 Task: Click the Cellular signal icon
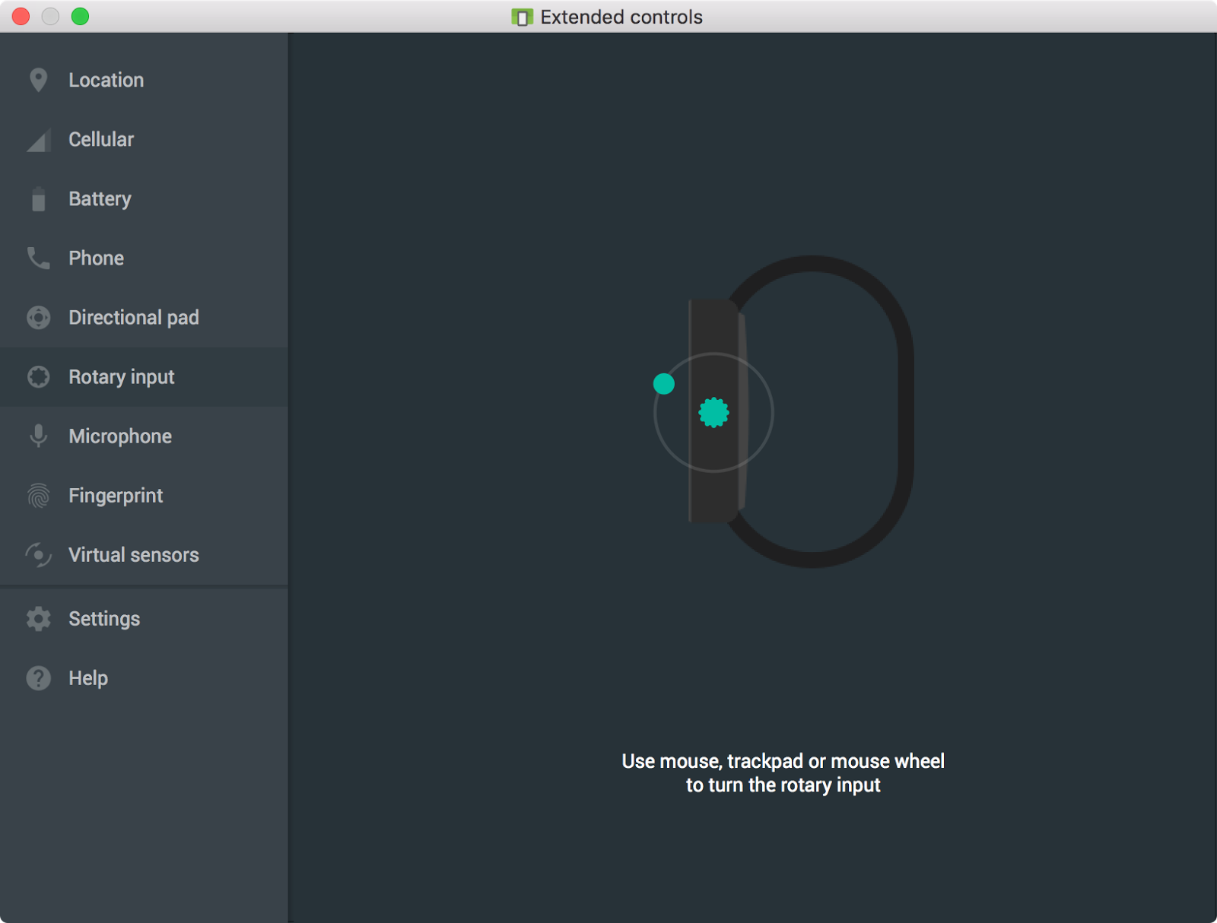pyautogui.click(x=38, y=140)
